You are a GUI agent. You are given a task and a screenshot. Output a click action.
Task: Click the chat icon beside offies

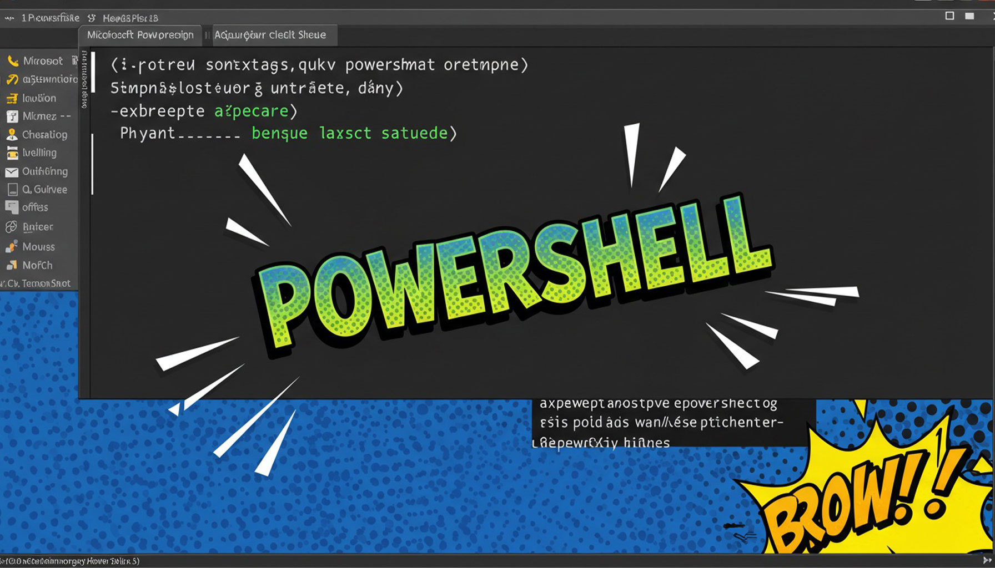click(12, 207)
